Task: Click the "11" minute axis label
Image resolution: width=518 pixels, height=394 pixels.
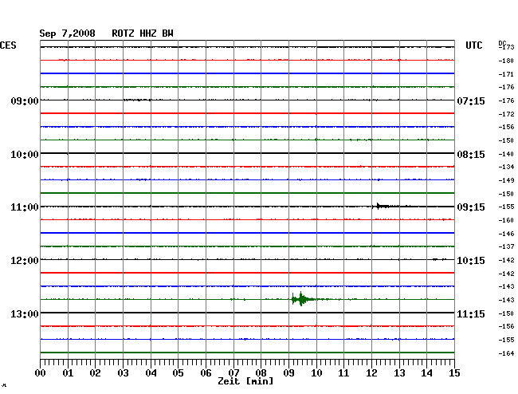Action: 343,373
